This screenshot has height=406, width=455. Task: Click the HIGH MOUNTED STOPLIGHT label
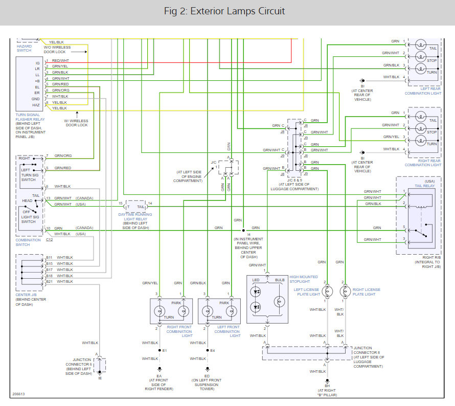coord(304,279)
